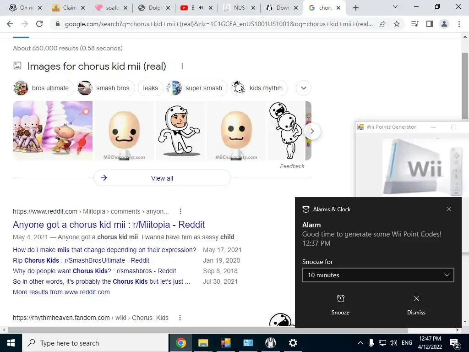Open 'Anyone got a chorus kid mii' Reddit result
This screenshot has height=352, width=469.
[x=109, y=225]
